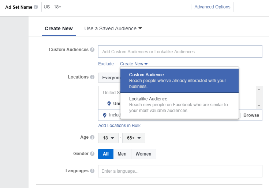Open the maximum age 65+ dropdown
Image resolution: width=269 pixels, height=188 pixels.
click(134, 138)
